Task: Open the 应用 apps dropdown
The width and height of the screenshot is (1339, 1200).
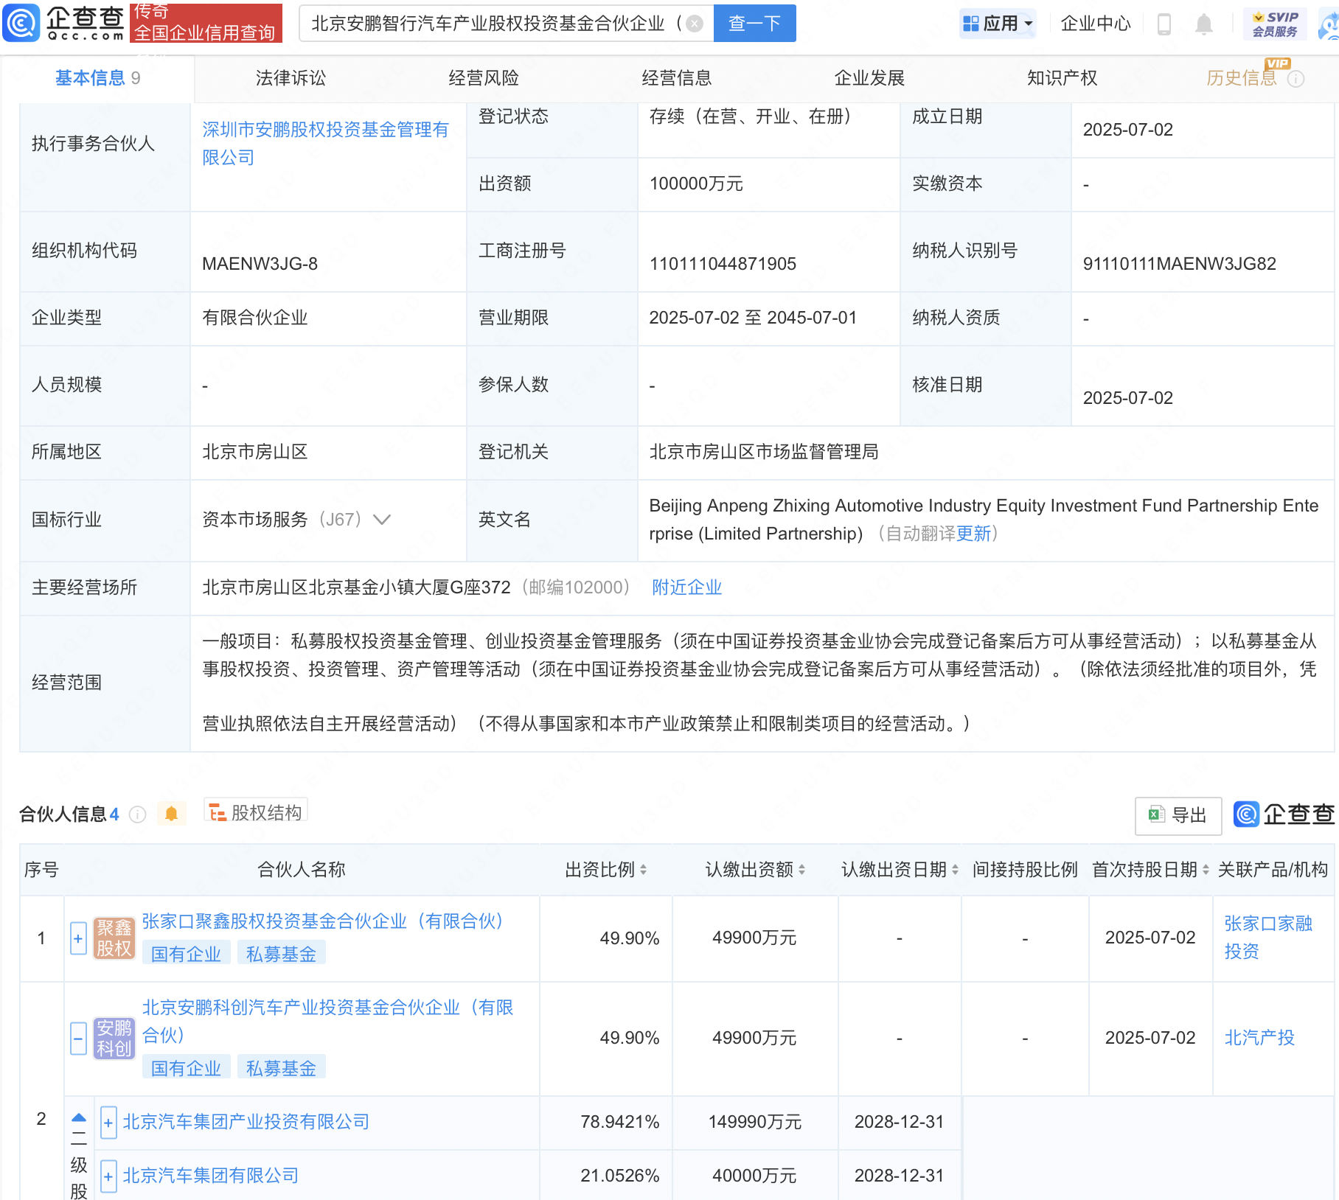Action: pos(998,24)
